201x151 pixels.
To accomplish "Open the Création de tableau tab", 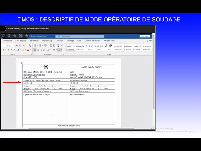I will (x=93, y=41).
